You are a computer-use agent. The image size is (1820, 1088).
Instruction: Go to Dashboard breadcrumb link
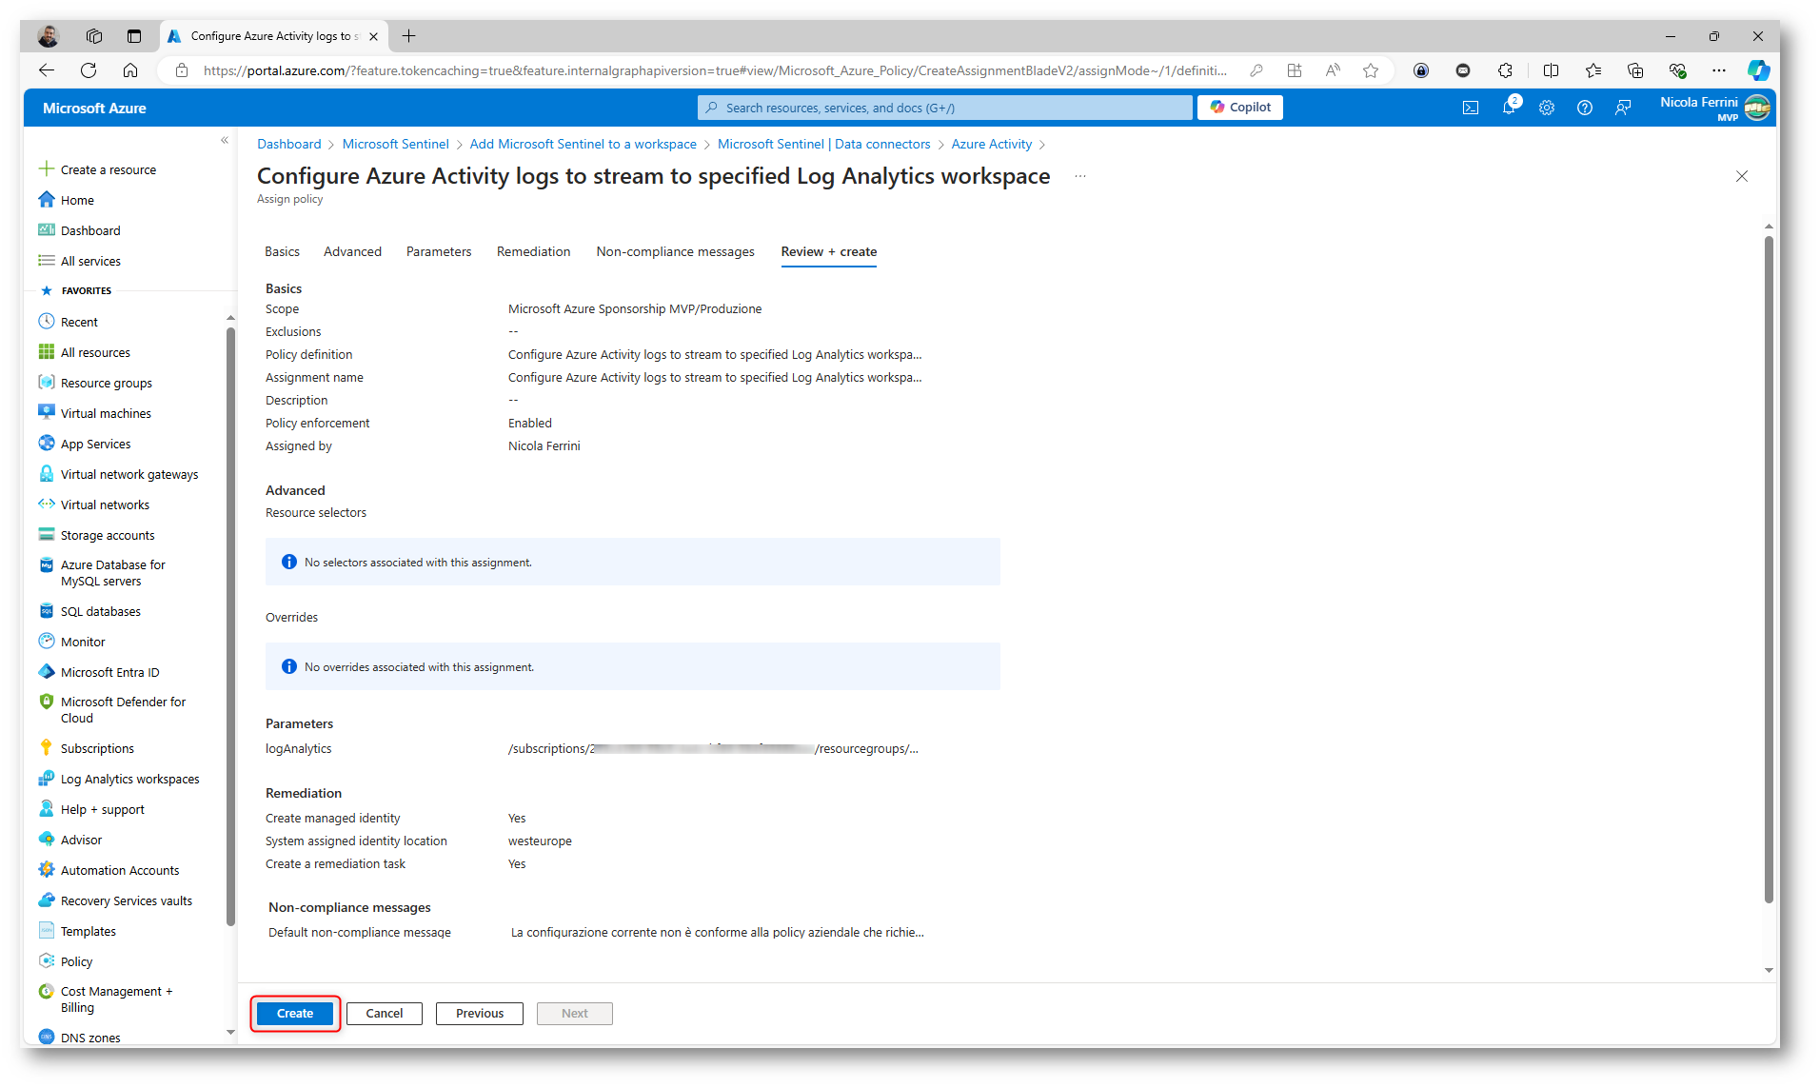(289, 144)
